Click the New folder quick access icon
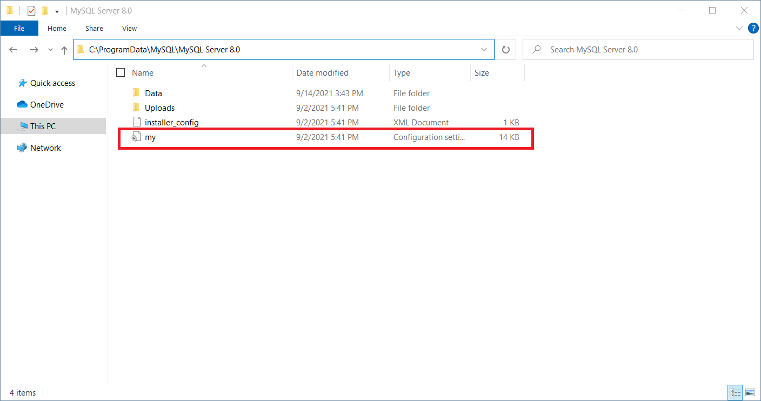 tap(45, 10)
